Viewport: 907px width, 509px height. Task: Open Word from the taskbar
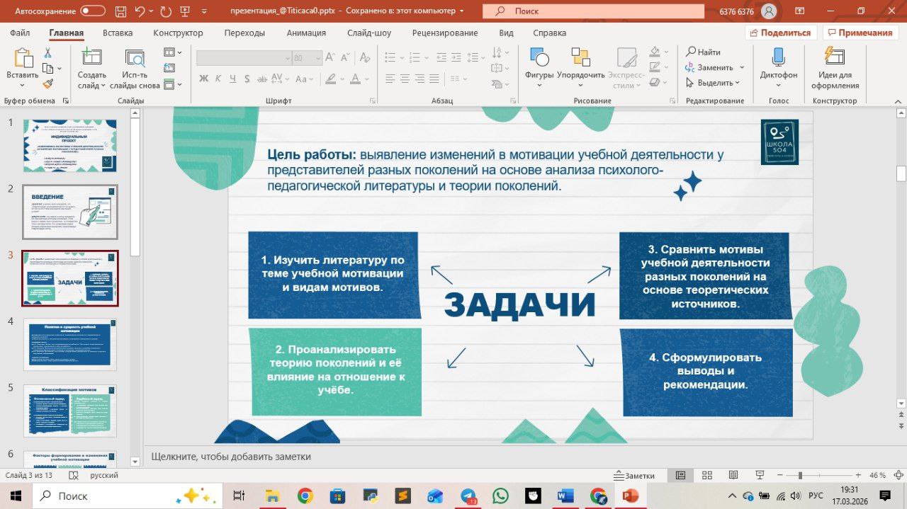[x=565, y=496]
